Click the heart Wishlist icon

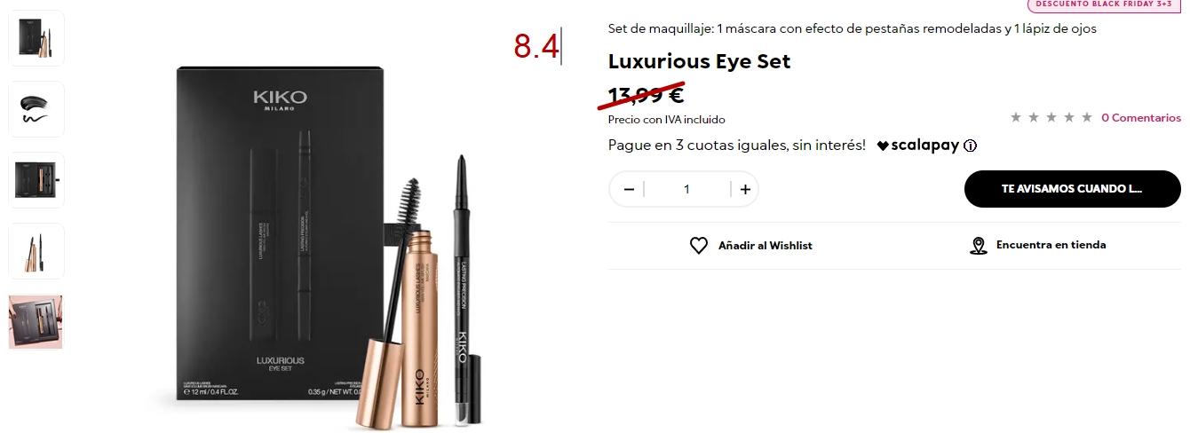coord(699,246)
